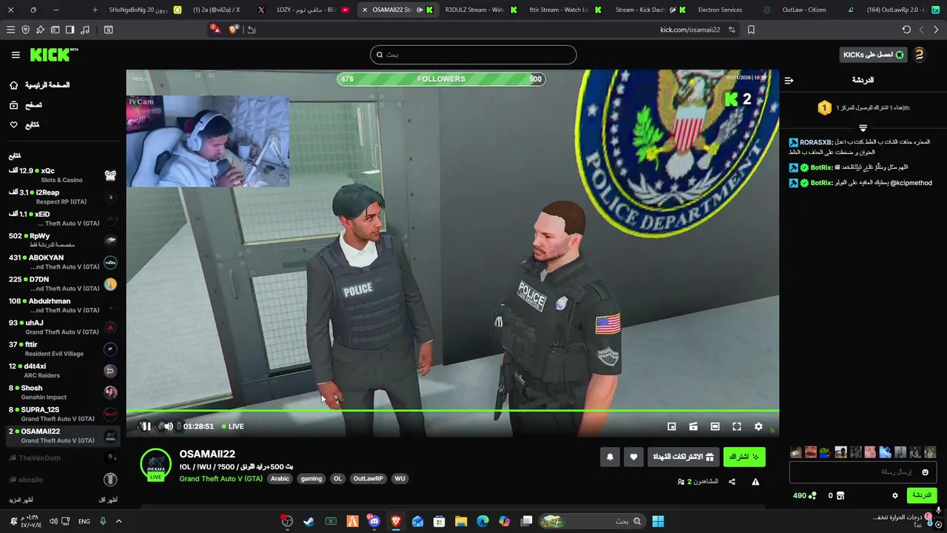Open RpWy channel in sidebar

tap(62, 240)
